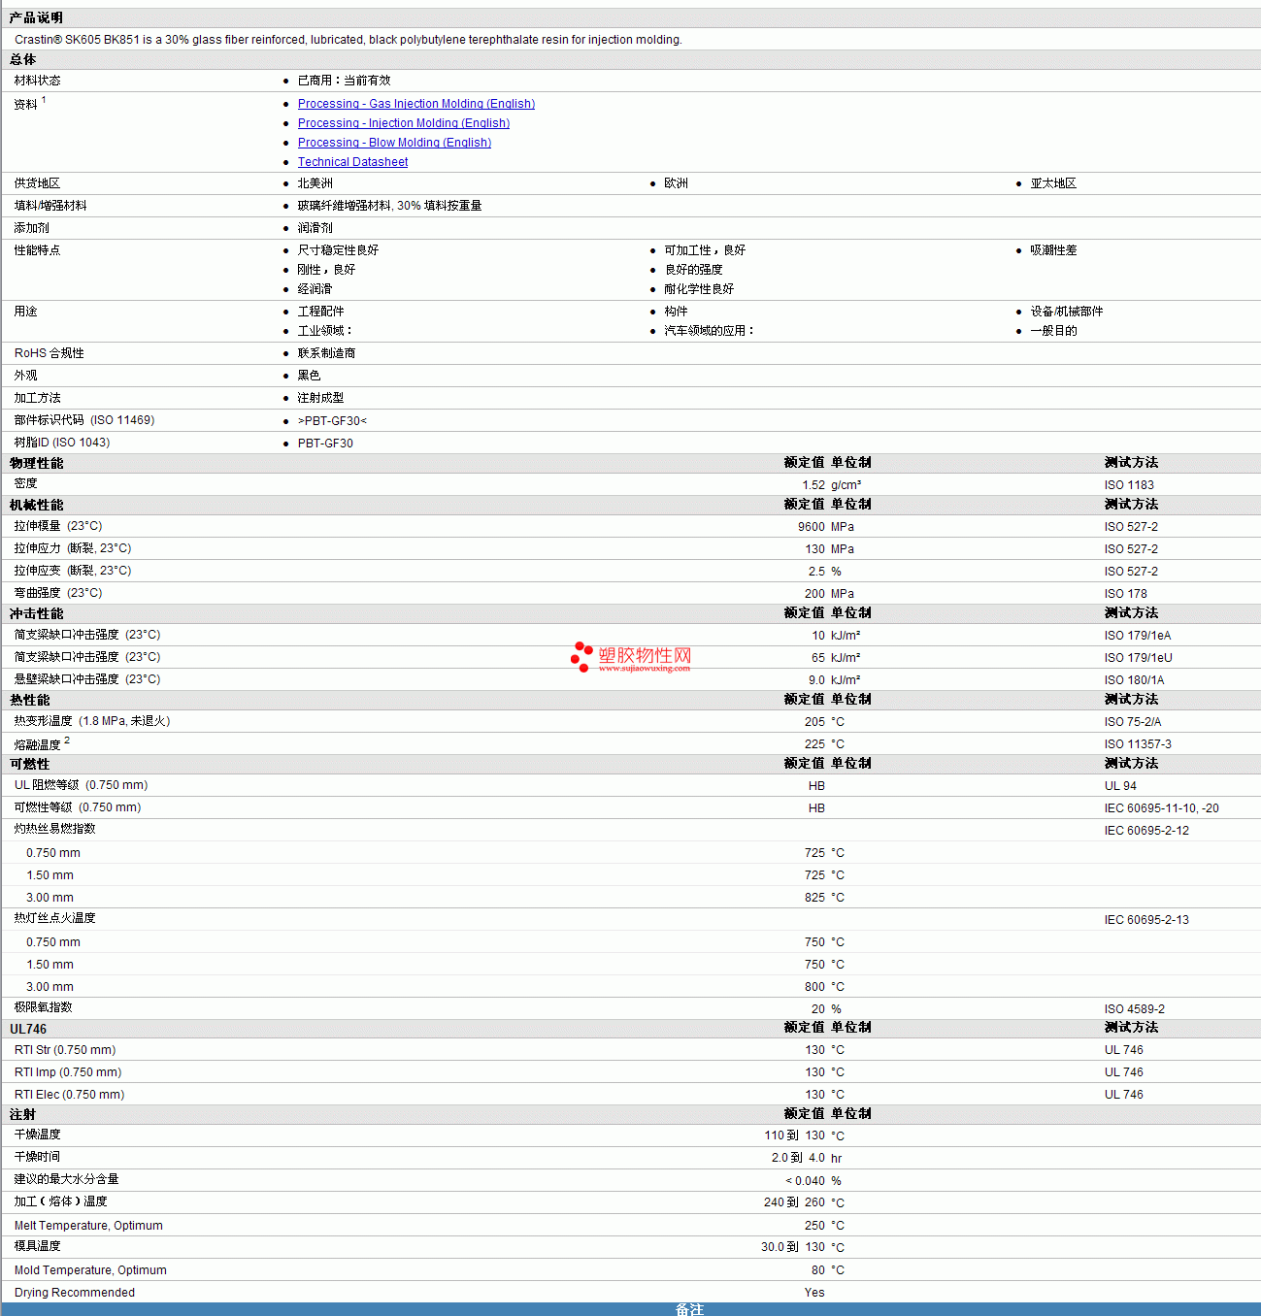Image resolution: width=1261 pixels, height=1316 pixels.
Task: Click the 干燥温度 row label
Action: (x=37, y=1135)
